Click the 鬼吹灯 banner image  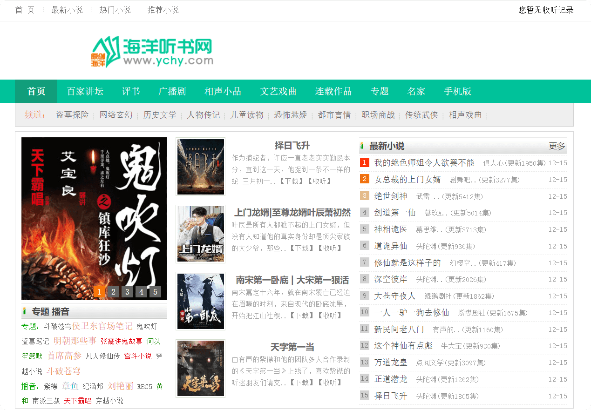coord(94,219)
